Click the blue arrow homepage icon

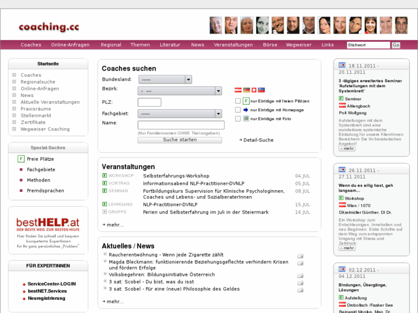pyautogui.click(x=246, y=110)
